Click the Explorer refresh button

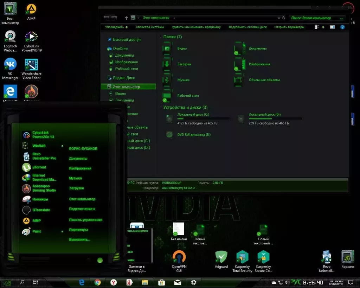tap(284, 18)
